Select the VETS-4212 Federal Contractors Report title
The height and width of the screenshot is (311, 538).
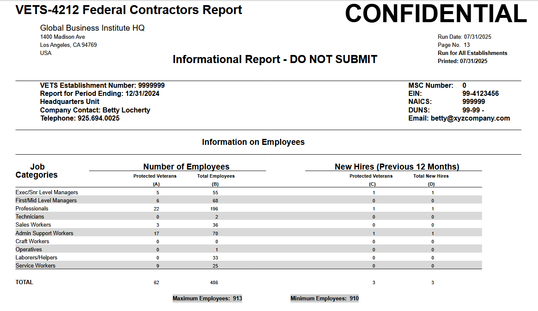(x=129, y=10)
